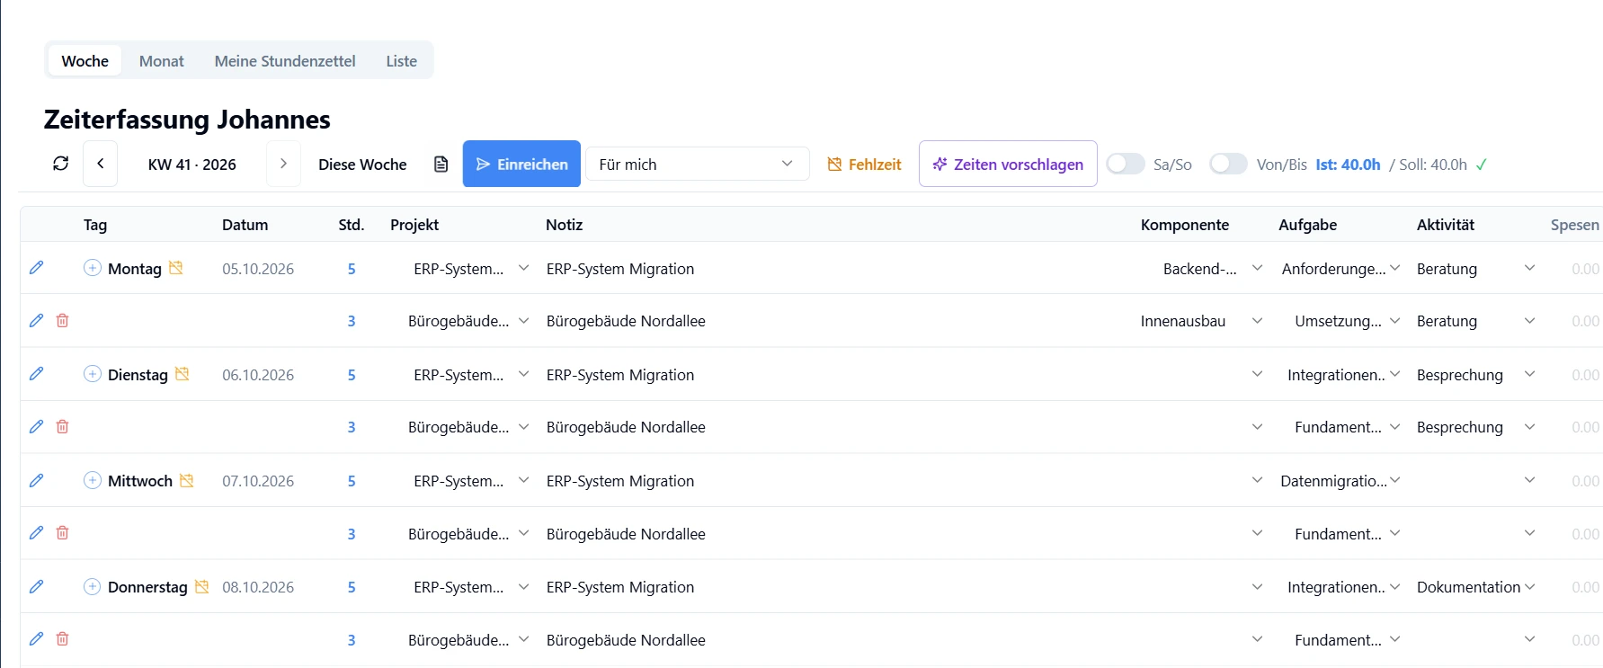
Task: Edit Montag entry with pencil icon
Action: tap(36, 268)
